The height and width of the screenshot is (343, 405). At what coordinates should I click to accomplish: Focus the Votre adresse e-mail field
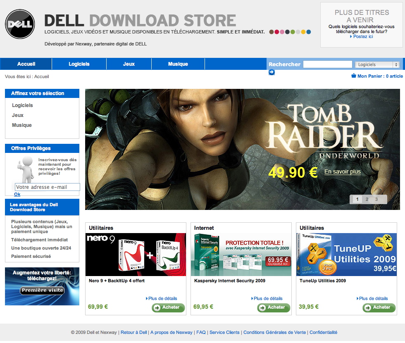[48, 187]
